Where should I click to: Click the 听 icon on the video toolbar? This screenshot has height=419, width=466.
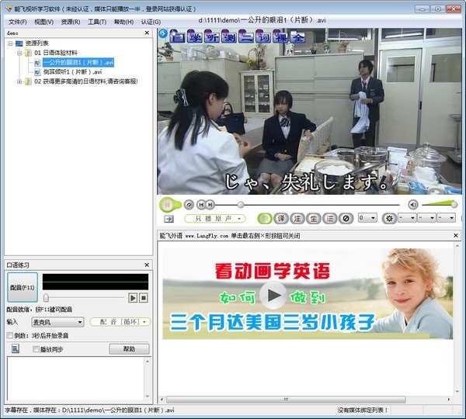(212, 36)
